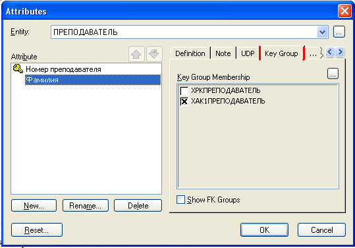Image resolution: width=355 pixels, height=248 pixels.
Task: Select the UDP tab
Action: tap(248, 53)
